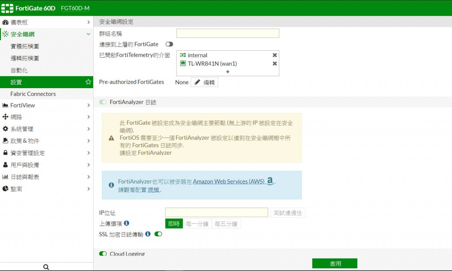
Task: Expand the 系統管理 menu chevron
Action: point(88,129)
